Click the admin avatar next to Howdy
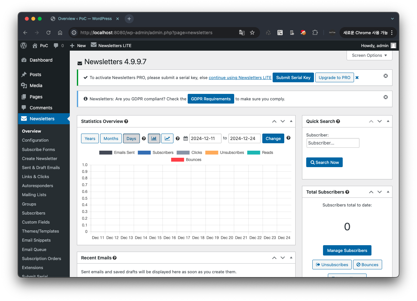417x301 pixels. 393,45
